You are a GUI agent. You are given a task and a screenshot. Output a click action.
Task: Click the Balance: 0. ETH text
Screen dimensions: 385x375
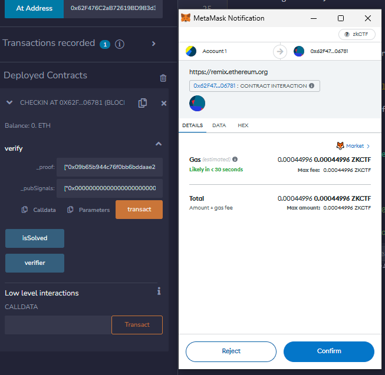point(28,126)
